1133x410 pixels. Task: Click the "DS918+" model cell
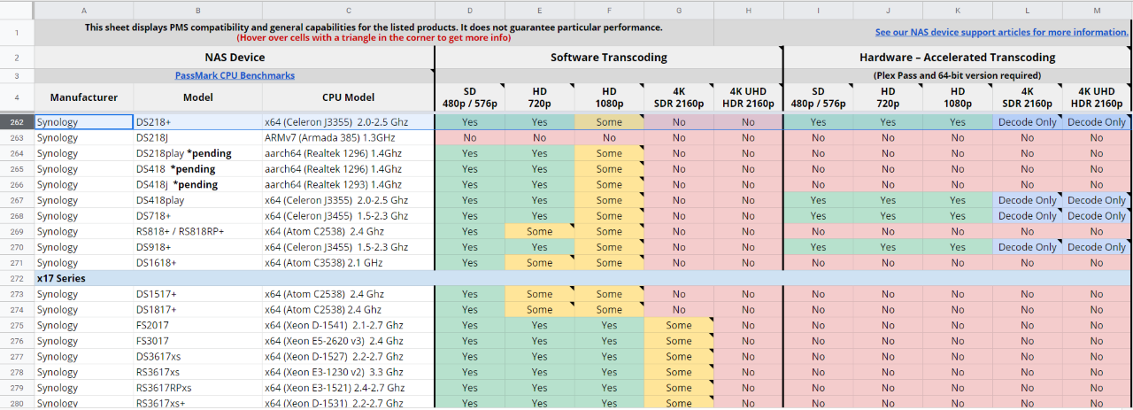197,247
